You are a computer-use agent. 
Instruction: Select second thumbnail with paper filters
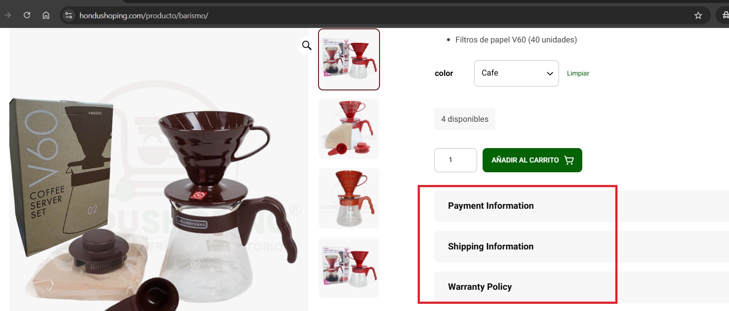tap(349, 129)
